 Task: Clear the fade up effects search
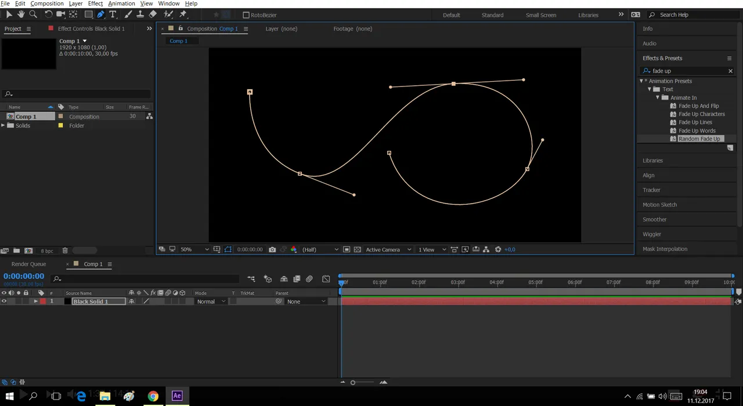[x=730, y=71]
